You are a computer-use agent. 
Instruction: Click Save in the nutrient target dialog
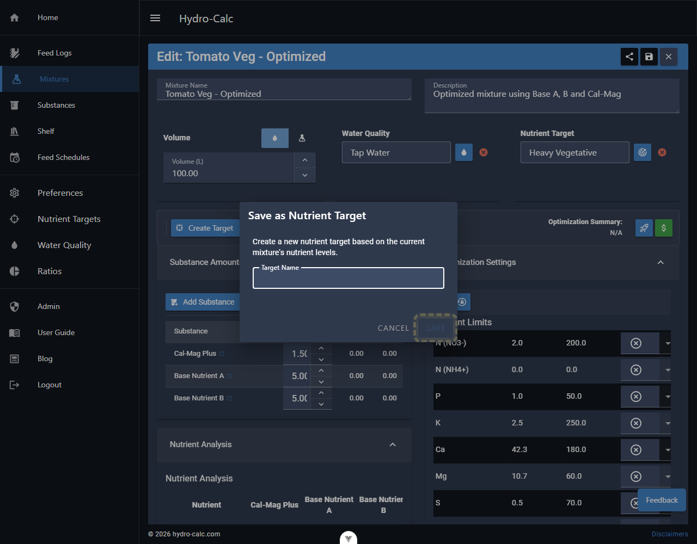(436, 328)
